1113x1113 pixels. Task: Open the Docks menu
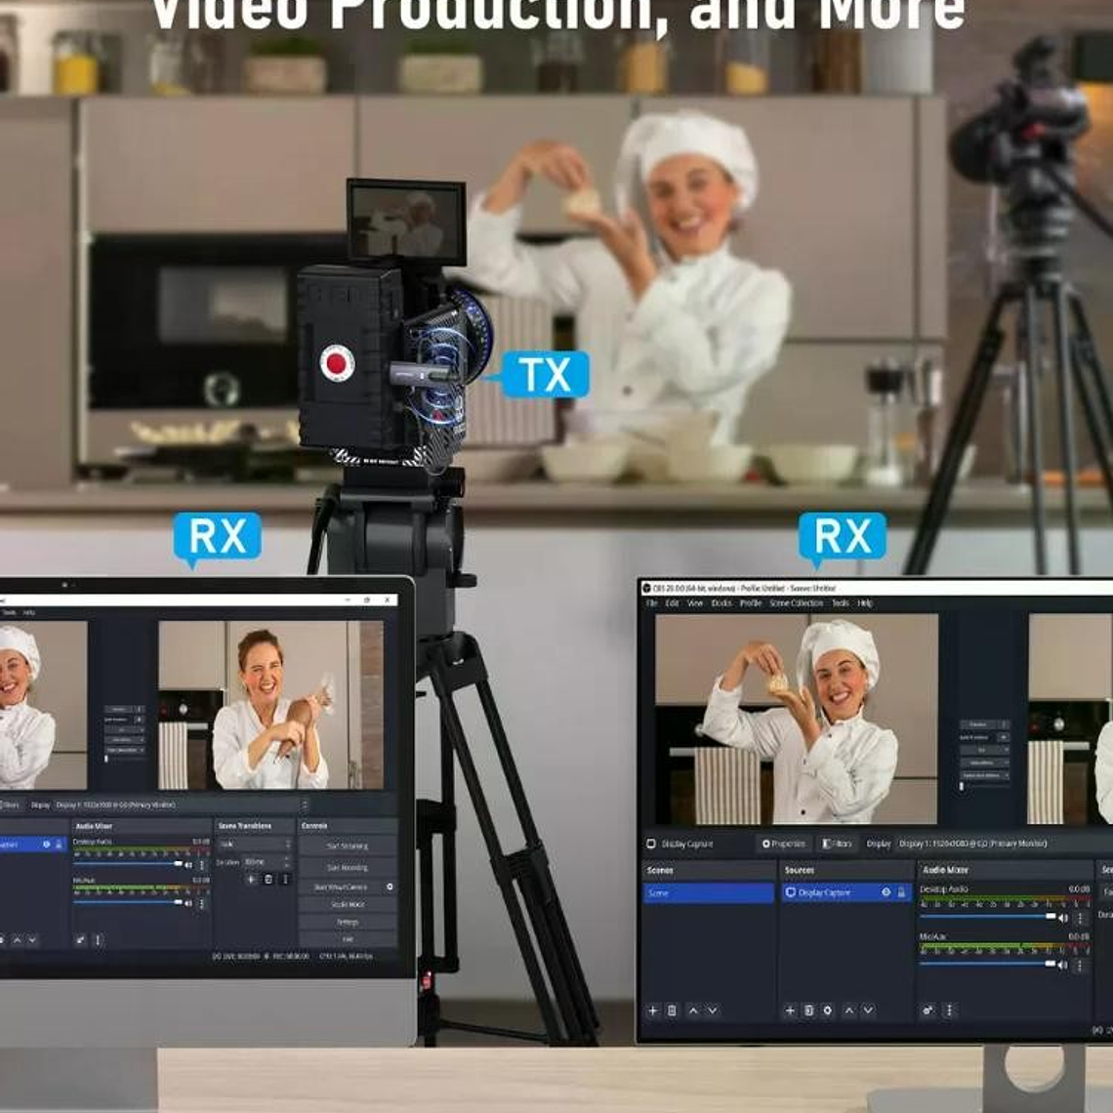[x=720, y=603]
